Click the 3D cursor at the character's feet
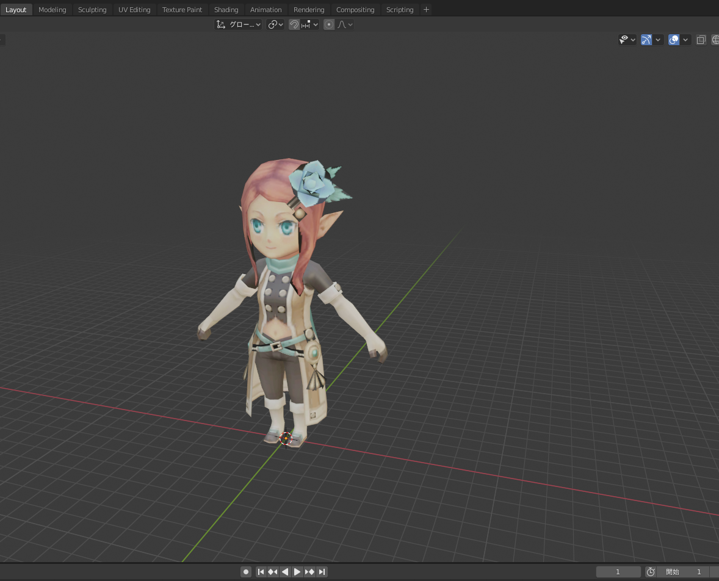Viewport: 719px width, 581px height. 286,438
